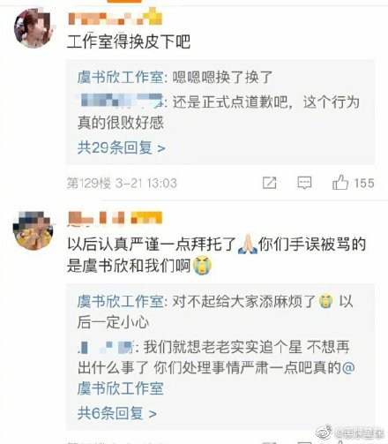Image resolution: width=388 pixels, height=444 pixels.
Task: Tap the comment starting 以后认真严谨一点
Action: click(x=217, y=255)
